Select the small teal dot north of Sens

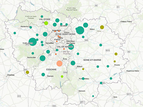93,96
